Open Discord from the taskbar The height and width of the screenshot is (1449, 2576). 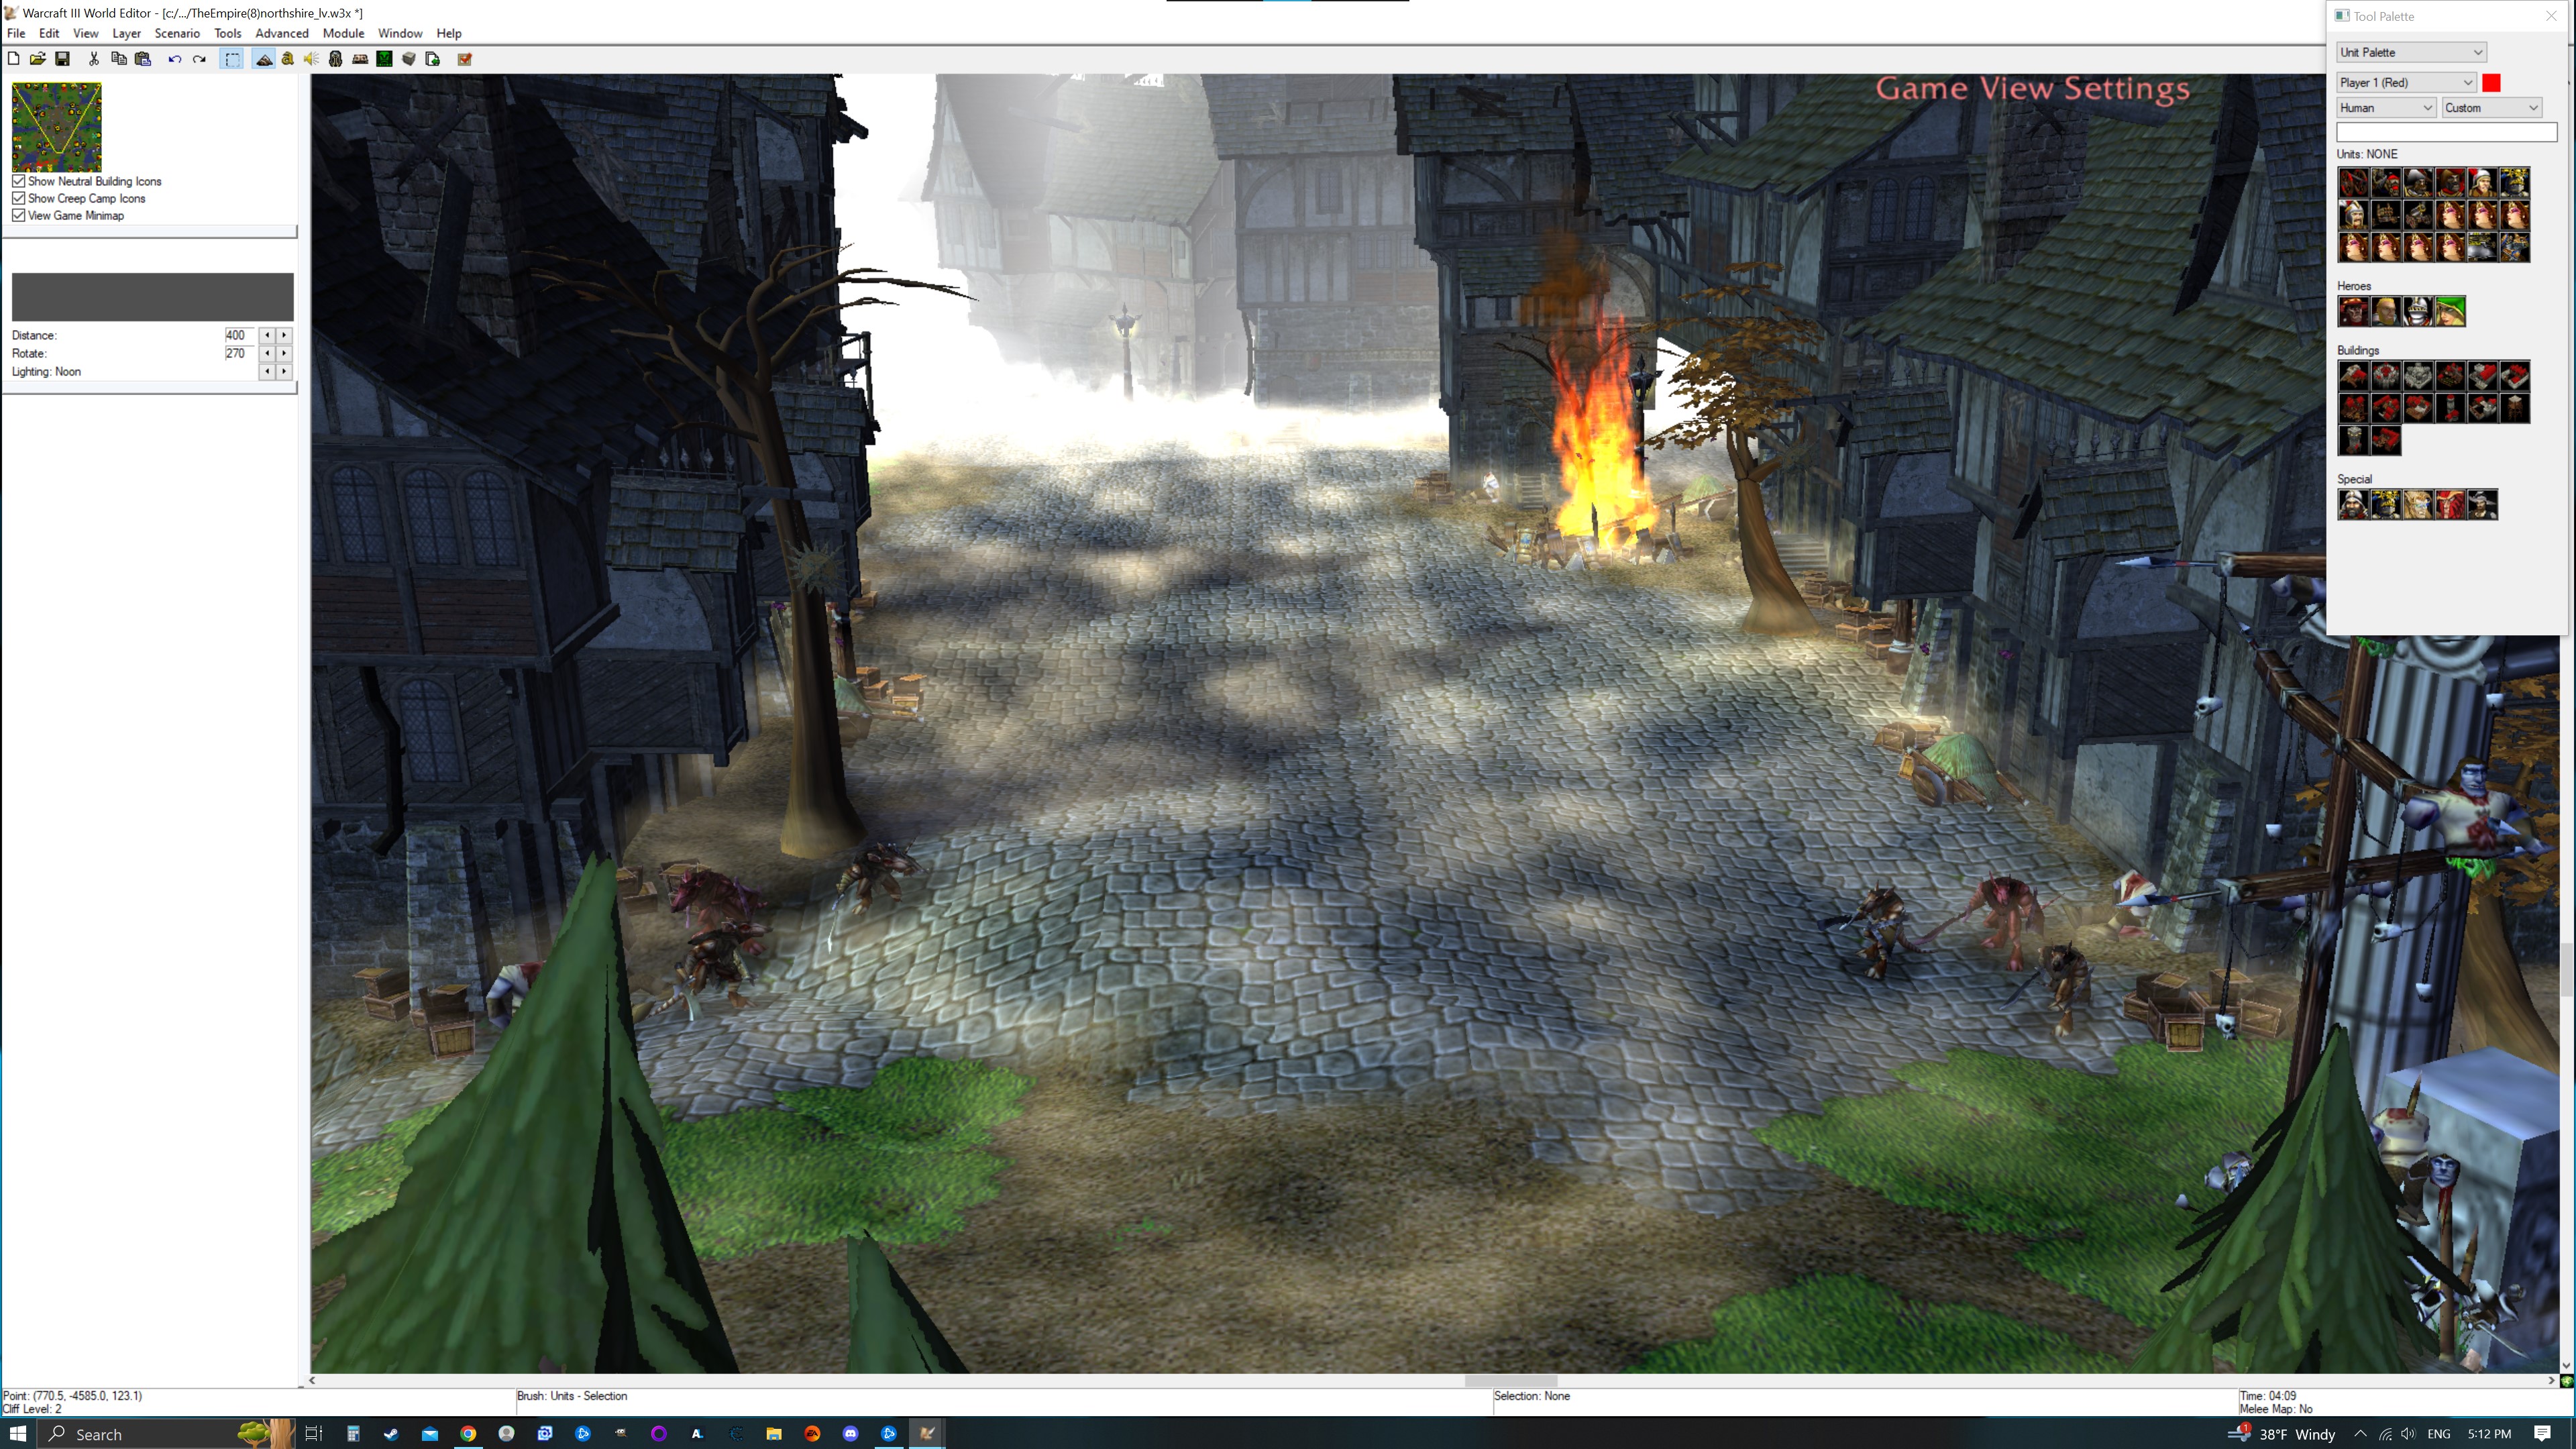click(x=850, y=1433)
